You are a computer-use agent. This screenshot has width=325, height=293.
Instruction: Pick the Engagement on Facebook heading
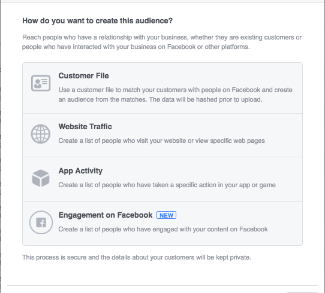pyautogui.click(x=106, y=215)
